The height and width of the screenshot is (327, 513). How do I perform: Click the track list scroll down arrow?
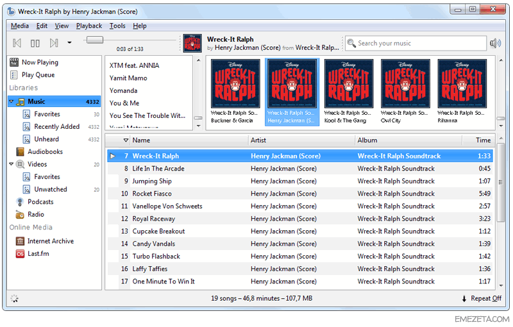(501, 286)
